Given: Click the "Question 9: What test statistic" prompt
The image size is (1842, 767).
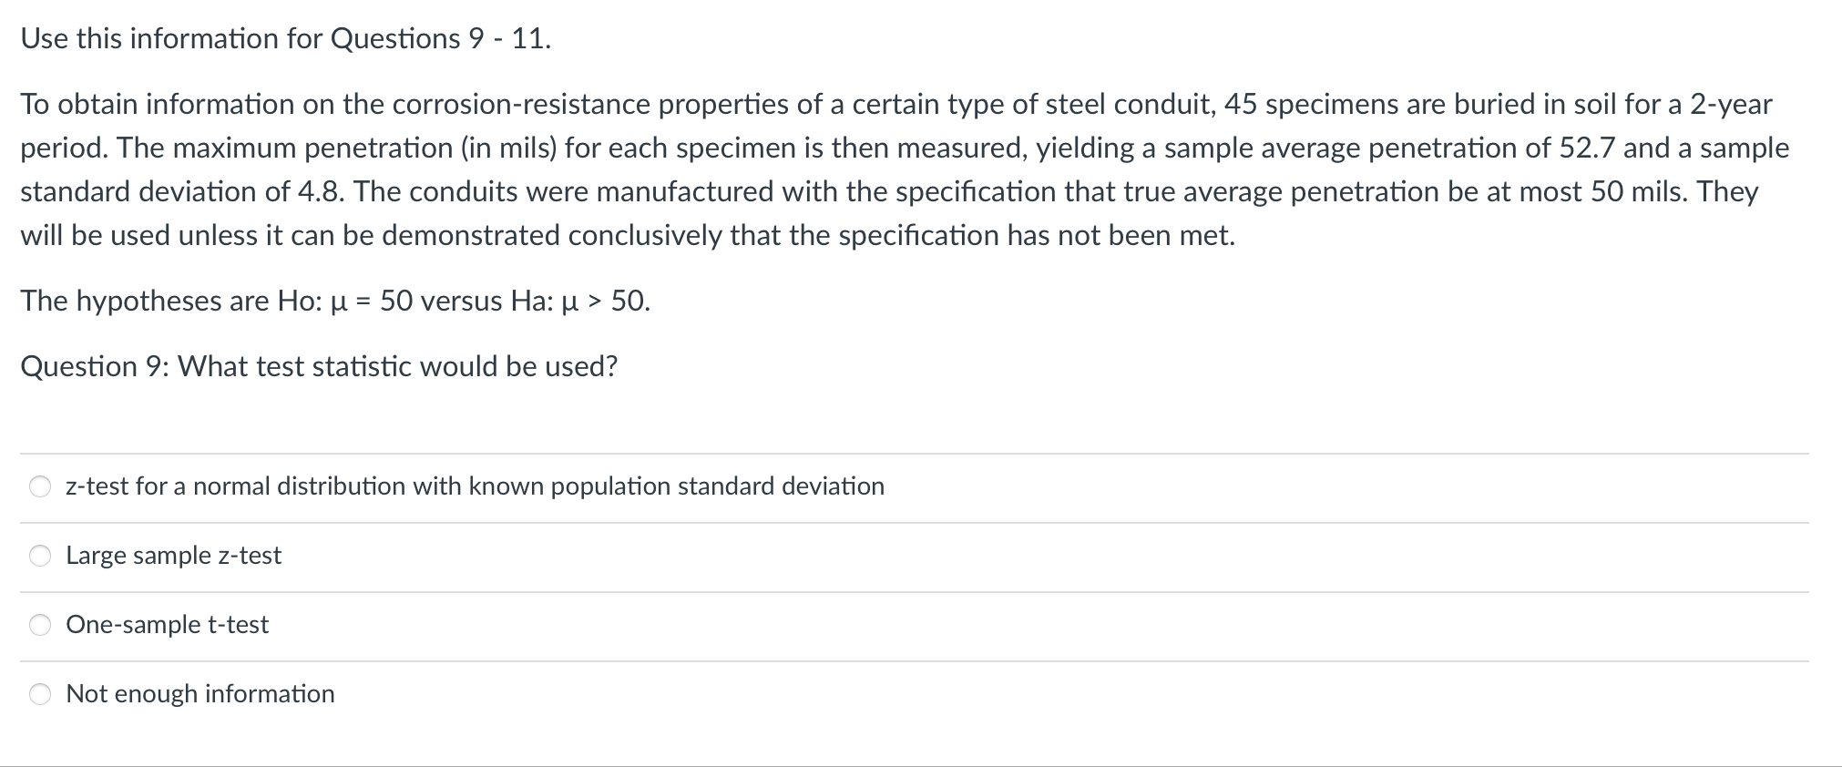Looking at the screenshot, I should pos(319,366).
